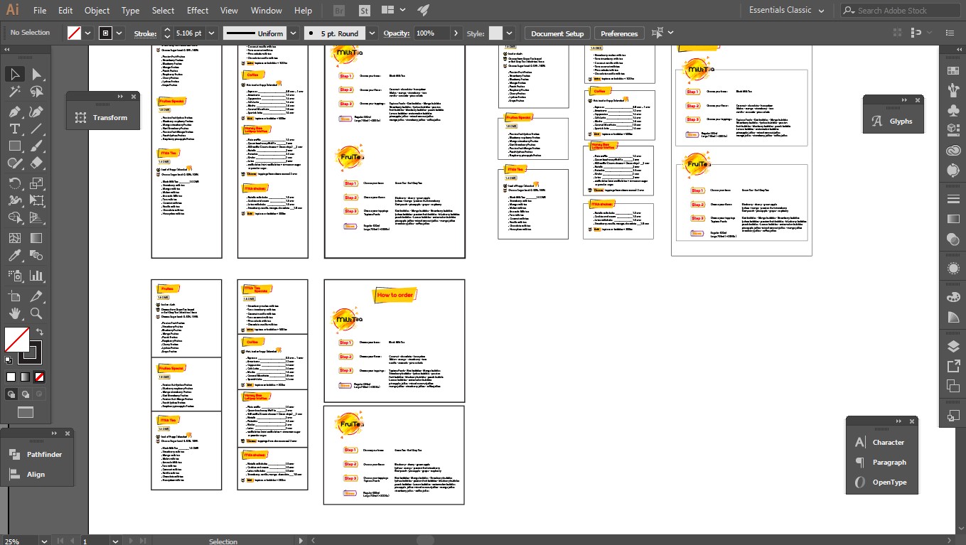Screen dimensions: 966x545
Task: Open the fill color dropdown in control bar
Action: (88, 33)
